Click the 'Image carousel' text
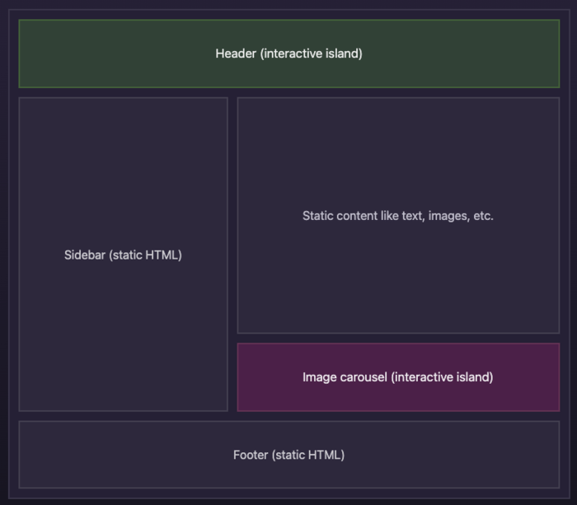 pos(345,377)
